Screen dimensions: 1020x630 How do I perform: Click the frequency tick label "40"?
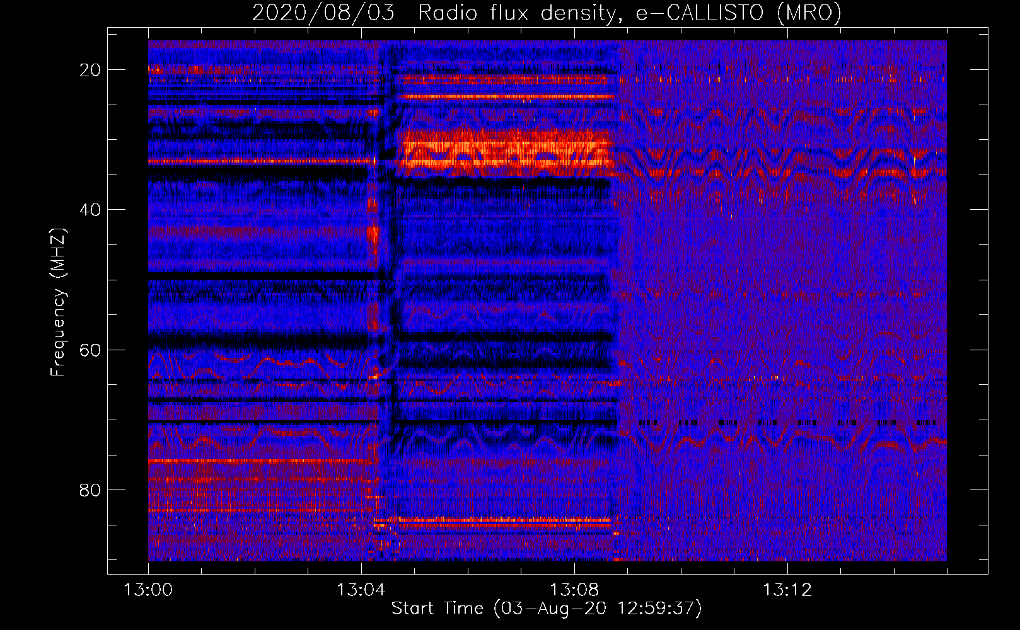(90, 210)
